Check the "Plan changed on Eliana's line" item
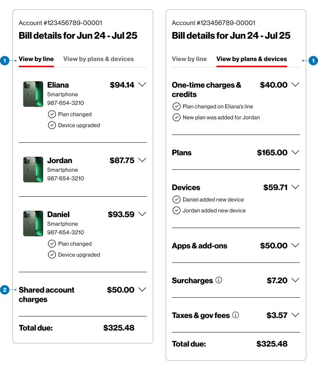 [176, 106]
